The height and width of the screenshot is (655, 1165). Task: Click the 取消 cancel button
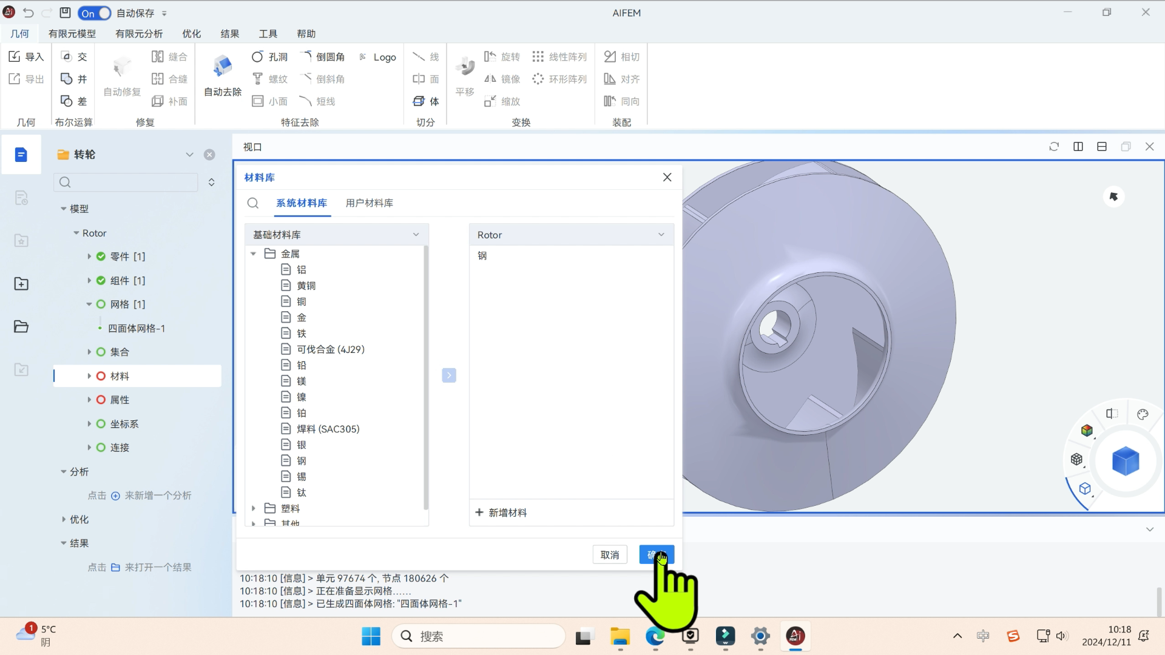click(x=609, y=555)
